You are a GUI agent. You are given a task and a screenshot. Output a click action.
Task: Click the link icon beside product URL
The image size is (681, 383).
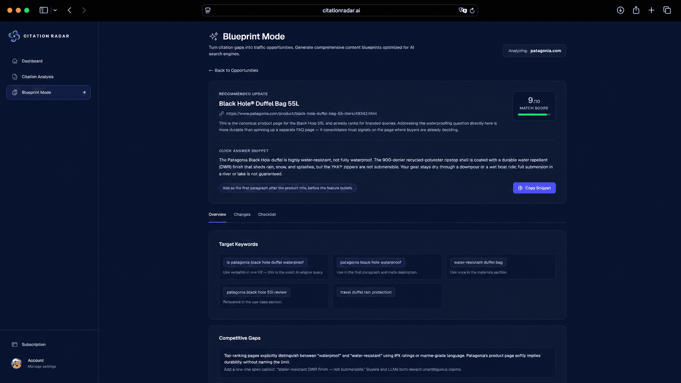pos(222,114)
